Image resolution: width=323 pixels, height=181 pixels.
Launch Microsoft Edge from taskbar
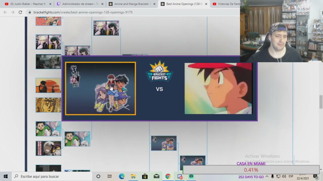pos(122,176)
